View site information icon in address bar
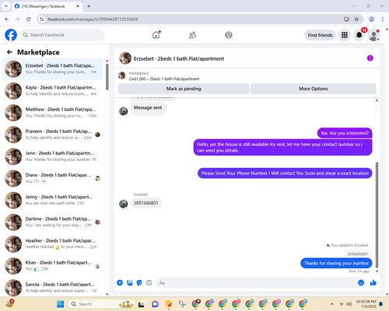The height and width of the screenshot is (311, 389). tap(41, 19)
